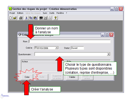Viewport: 132px width, 99px height.
Task: Expand the Créé le date dropdown arrow
Action: (57, 48)
